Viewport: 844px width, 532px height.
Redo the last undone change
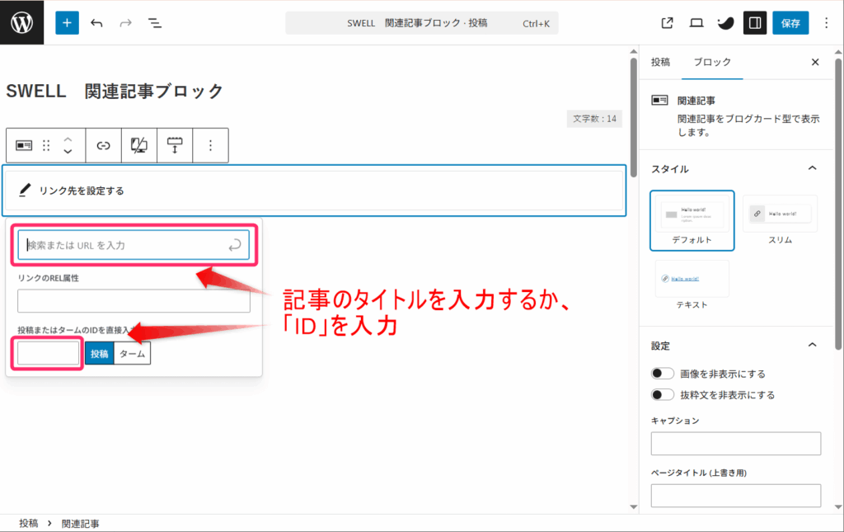[x=125, y=22]
